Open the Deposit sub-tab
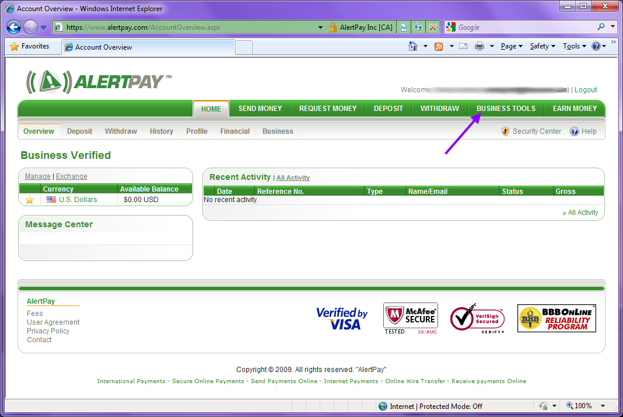 [79, 131]
